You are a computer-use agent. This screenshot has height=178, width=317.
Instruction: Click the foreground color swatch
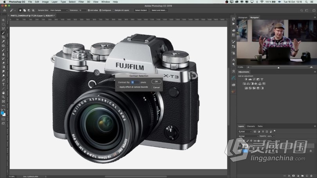[x=2, y=113]
